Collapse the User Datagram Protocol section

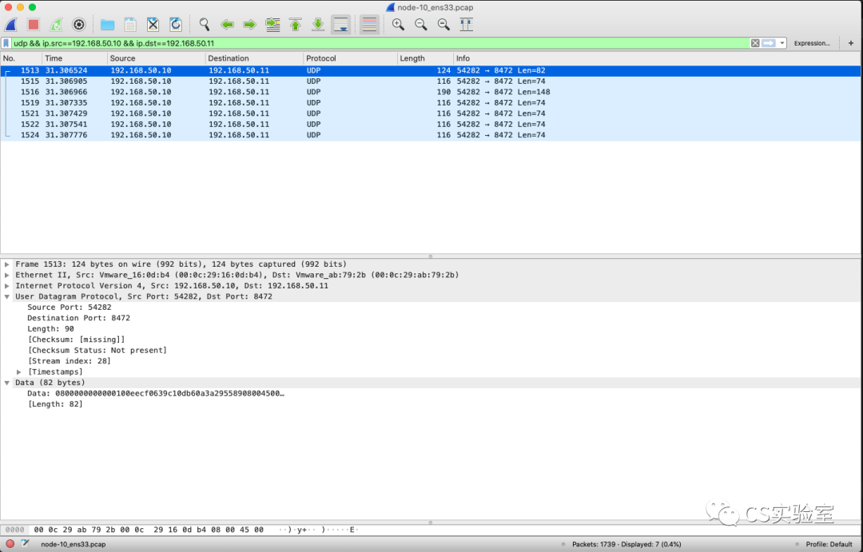(x=7, y=296)
